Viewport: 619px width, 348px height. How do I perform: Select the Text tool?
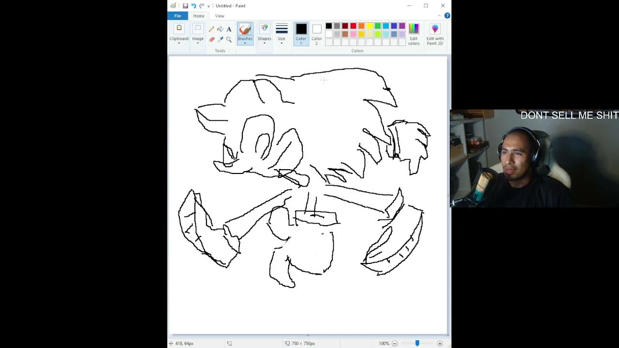point(229,29)
